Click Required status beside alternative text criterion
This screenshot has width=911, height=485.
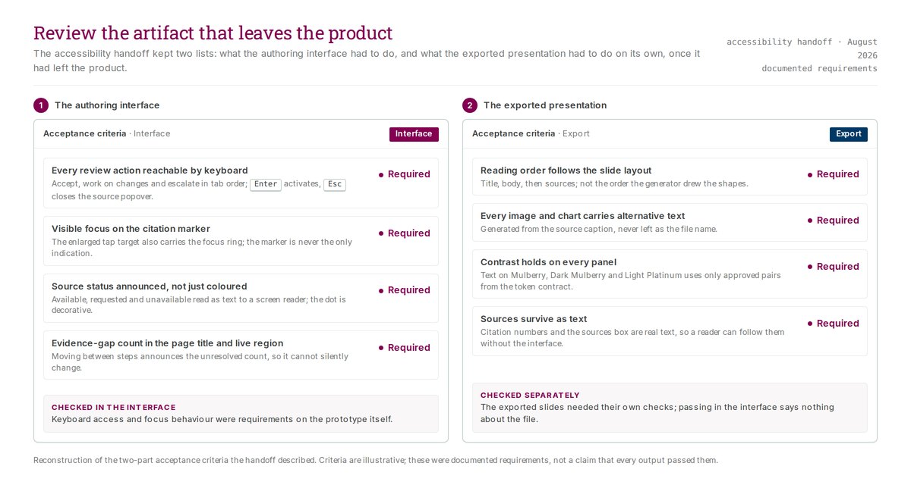833,221
